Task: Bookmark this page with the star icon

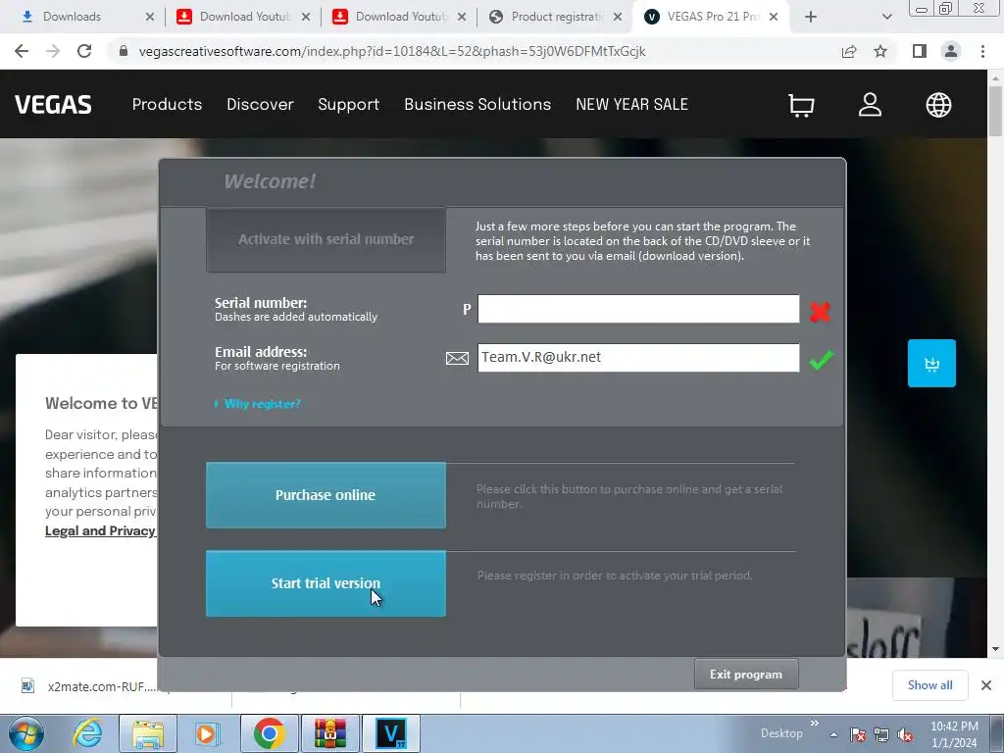Action: pos(880,51)
